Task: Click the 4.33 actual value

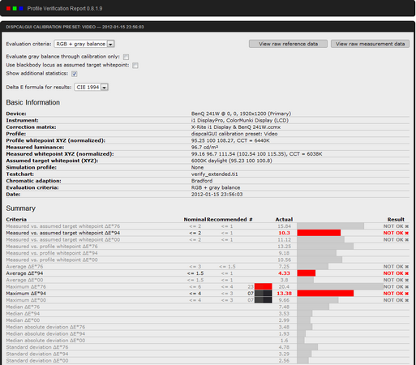Action: (284, 273)
